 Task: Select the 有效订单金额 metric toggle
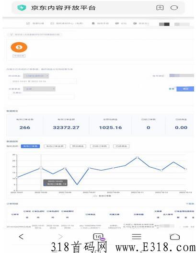click(55, 146)
